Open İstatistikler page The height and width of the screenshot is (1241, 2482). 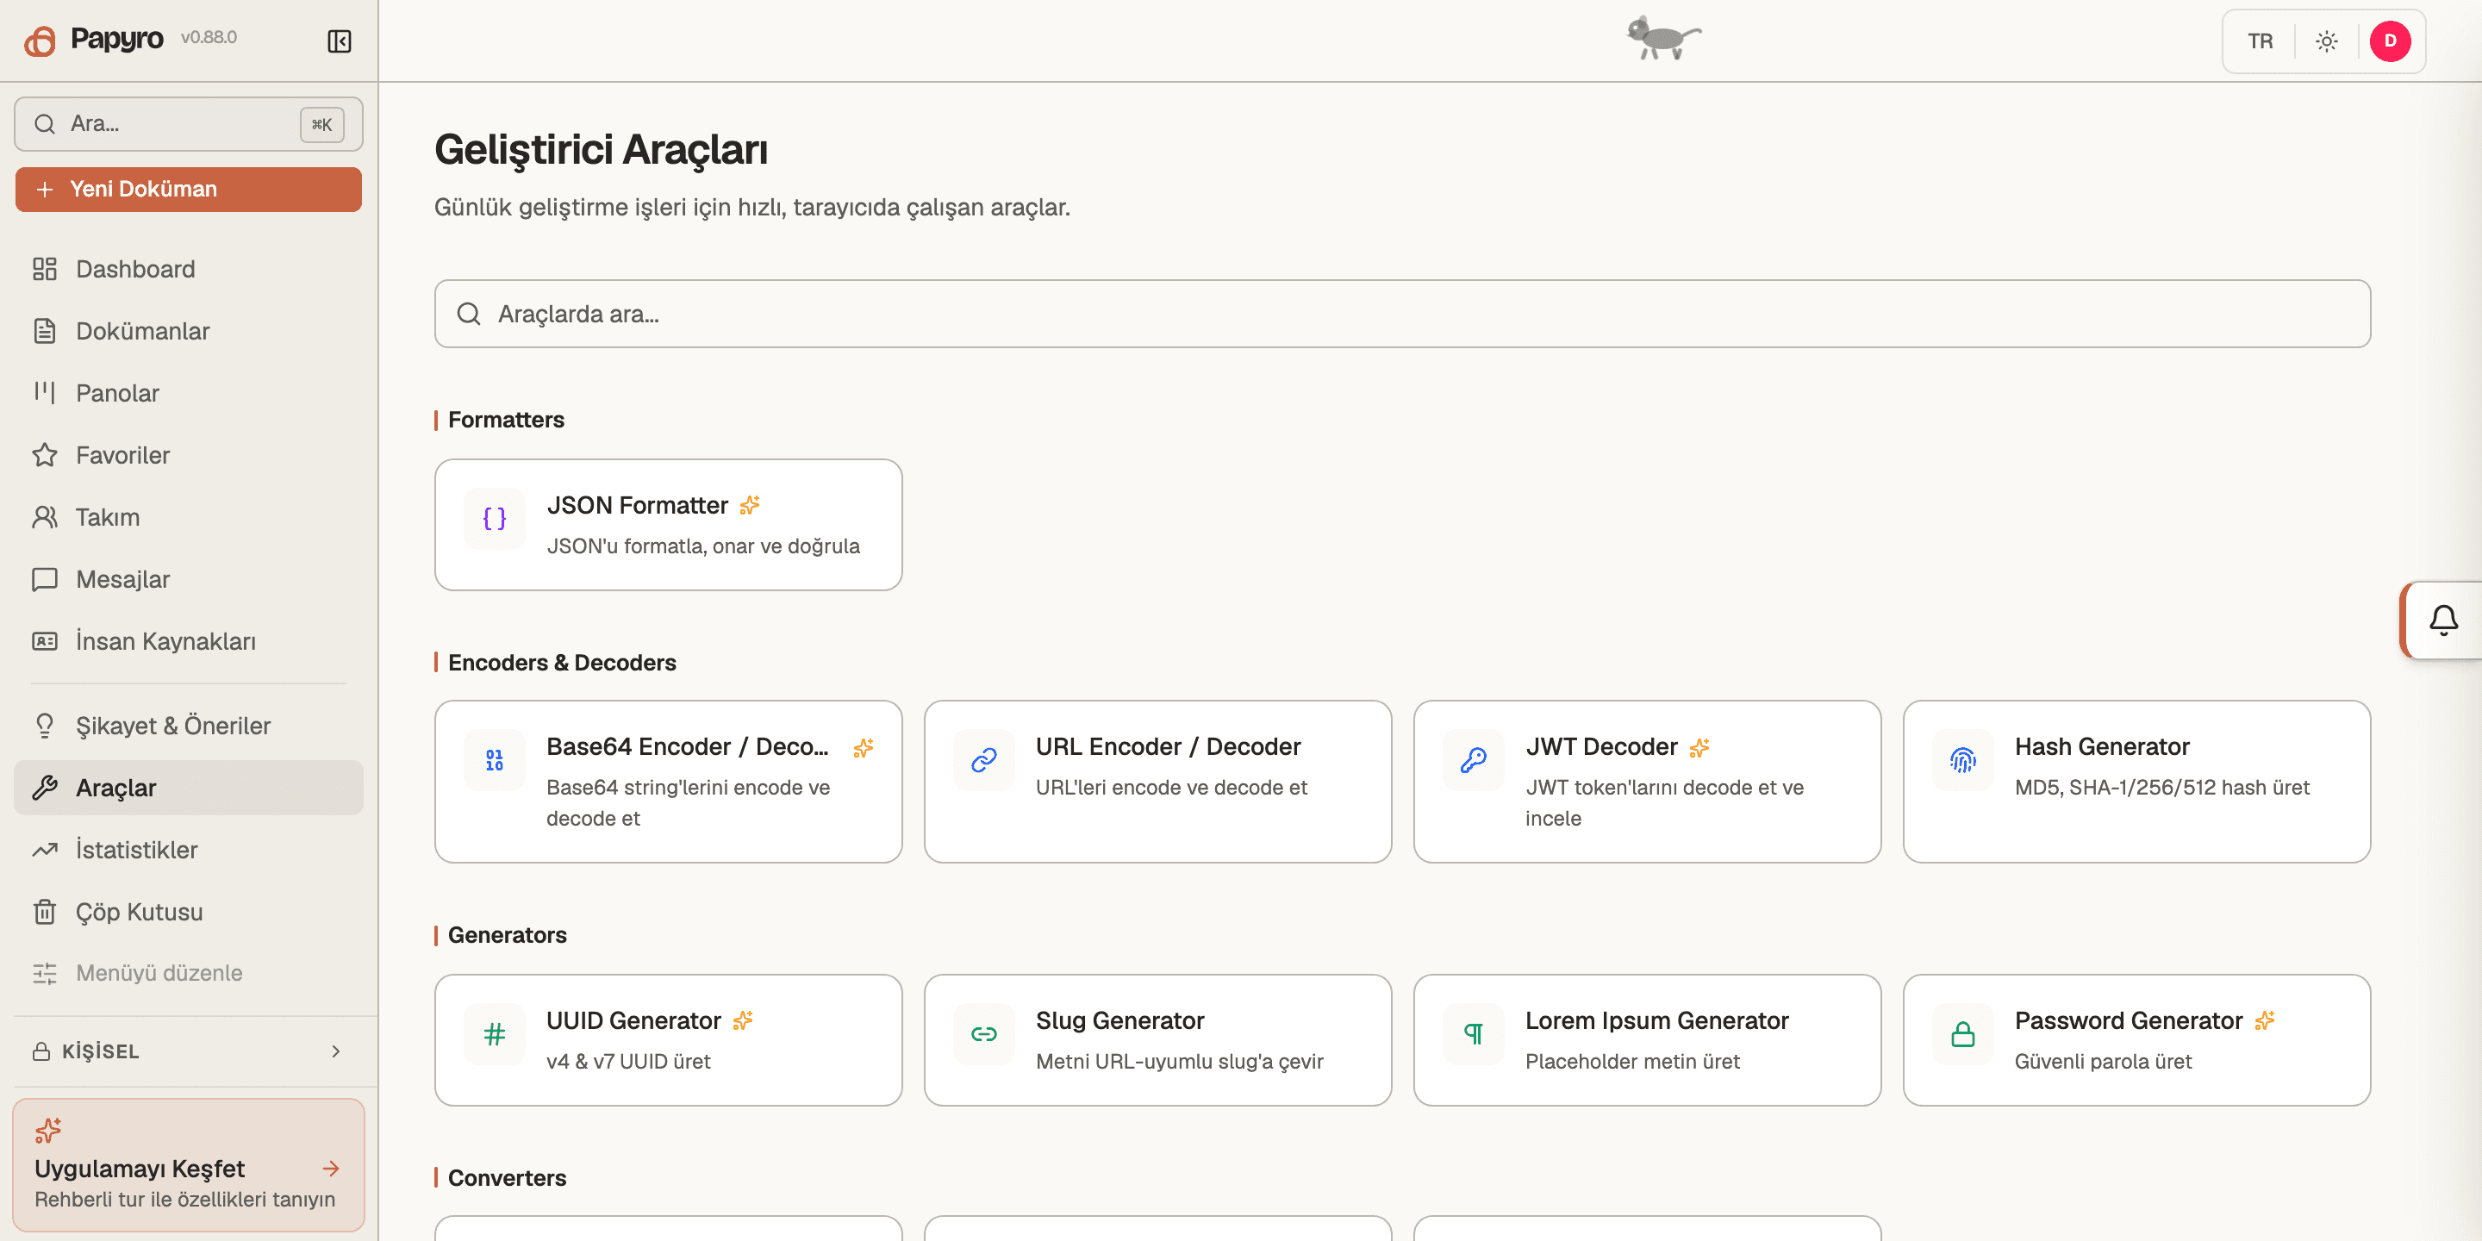click(188, 850)
